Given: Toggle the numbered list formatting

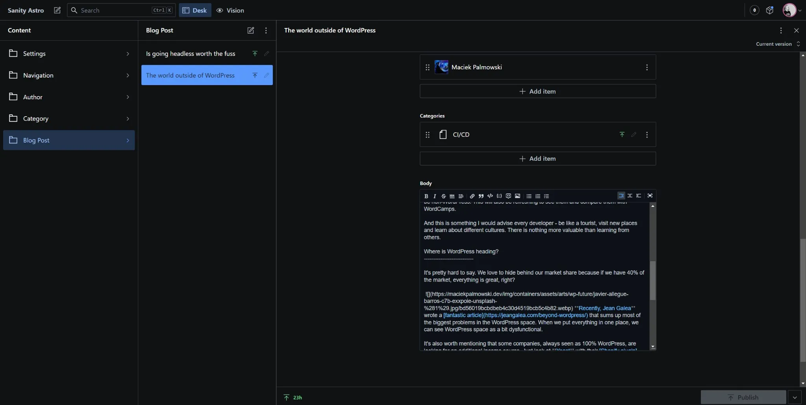Looking at the screenshot, I should point(537,196).
